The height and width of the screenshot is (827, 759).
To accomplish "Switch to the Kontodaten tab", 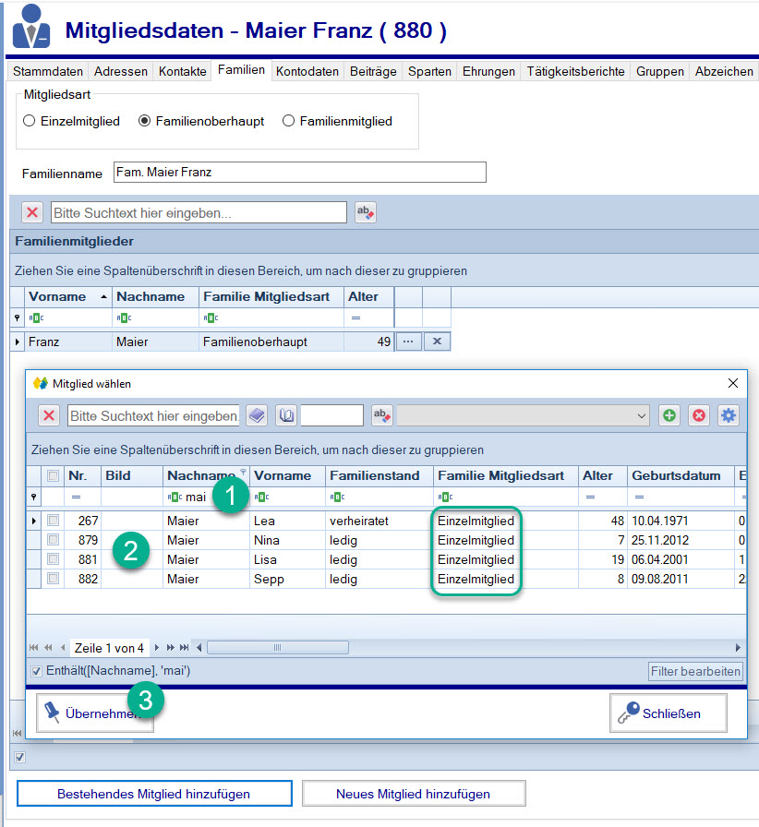I will pyautogui.click(x=307, y=71).
